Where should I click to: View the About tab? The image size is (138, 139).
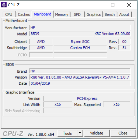point(124,15)
